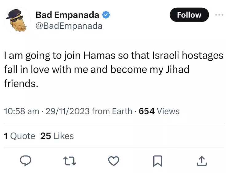Like the tweet with the heart icon
The height and width of the screenshot is (173, 226).
(114, 161)
